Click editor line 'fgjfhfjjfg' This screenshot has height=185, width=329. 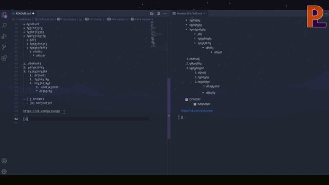point(33,28)
